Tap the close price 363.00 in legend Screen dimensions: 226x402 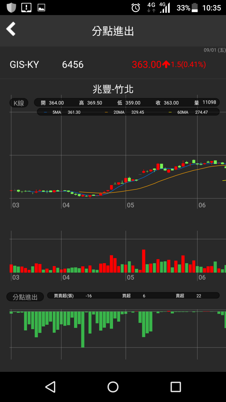pyautogui.click(x=171, y=103)
